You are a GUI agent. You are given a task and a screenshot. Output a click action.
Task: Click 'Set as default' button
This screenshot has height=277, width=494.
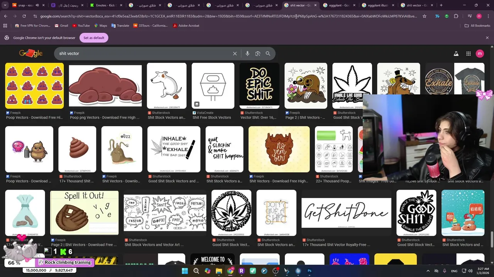coord(94,38)
